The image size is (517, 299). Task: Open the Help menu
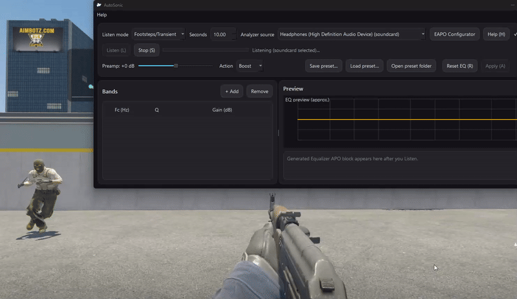click(102, 15)
